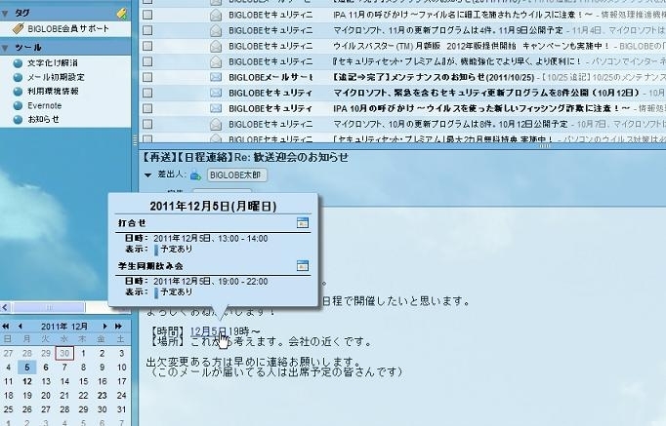The height and width of the screenshot is (426, 666).
Task: Click the globe icon beside メール初期設定
Action: [x=18, y=78]
